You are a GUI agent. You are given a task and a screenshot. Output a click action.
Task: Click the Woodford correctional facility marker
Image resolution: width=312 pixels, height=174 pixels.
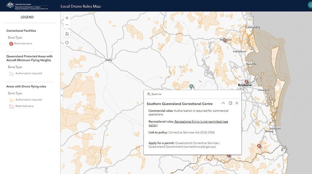click(224, 40)
